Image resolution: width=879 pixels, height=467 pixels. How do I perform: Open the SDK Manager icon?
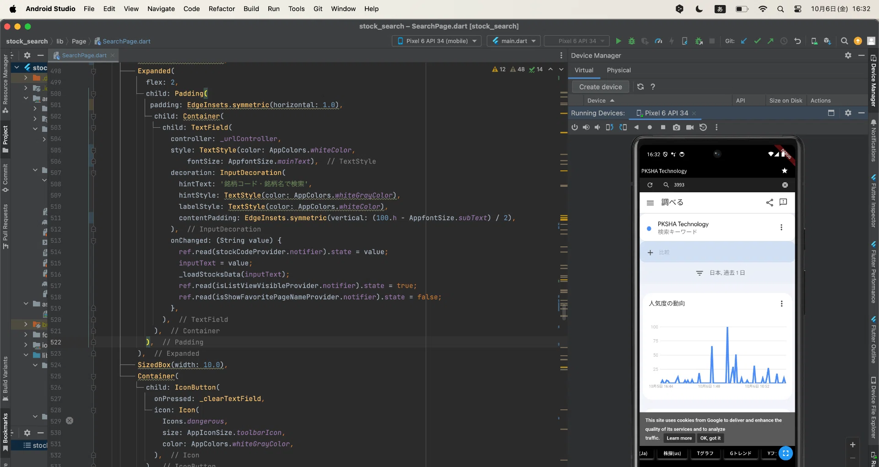point(827,41)
